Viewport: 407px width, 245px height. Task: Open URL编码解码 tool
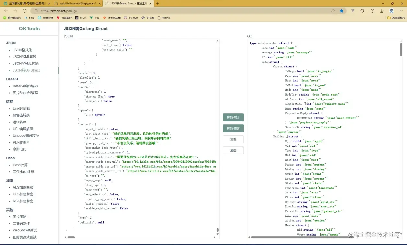pos(23,129)
